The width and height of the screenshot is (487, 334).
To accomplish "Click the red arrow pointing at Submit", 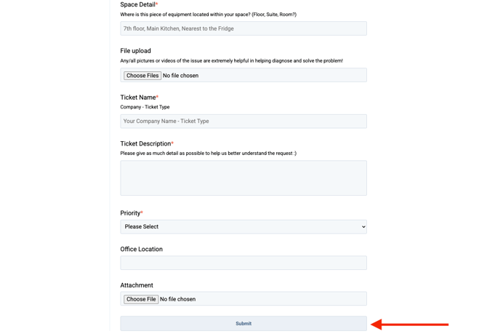I will point(410,325).
